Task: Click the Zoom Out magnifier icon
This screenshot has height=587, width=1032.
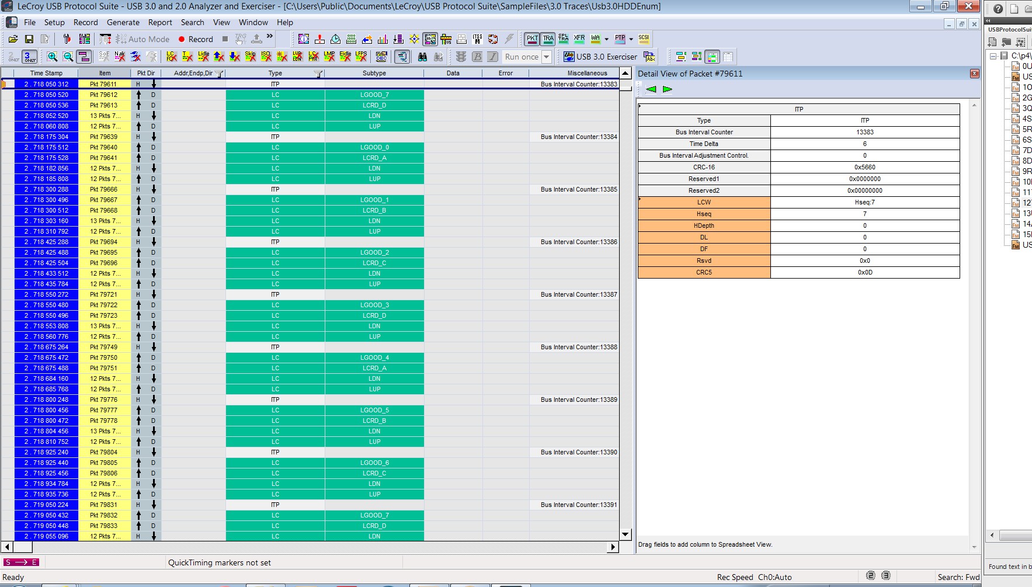Action: 68,57
